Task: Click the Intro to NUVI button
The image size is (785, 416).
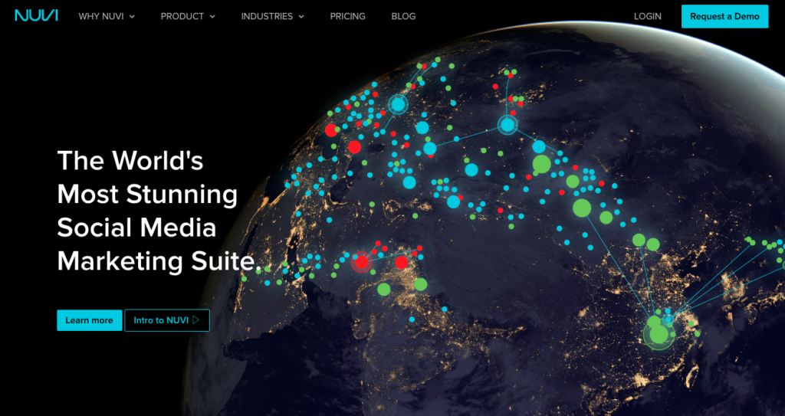Action: click(166, 320)
